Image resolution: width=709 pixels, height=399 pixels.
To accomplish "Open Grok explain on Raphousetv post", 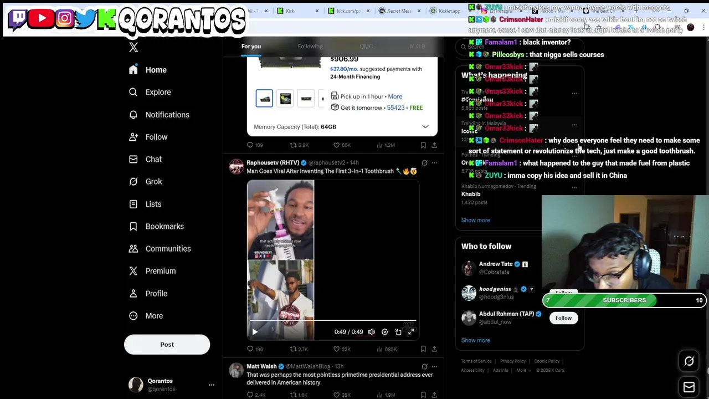I will [424, 163].
